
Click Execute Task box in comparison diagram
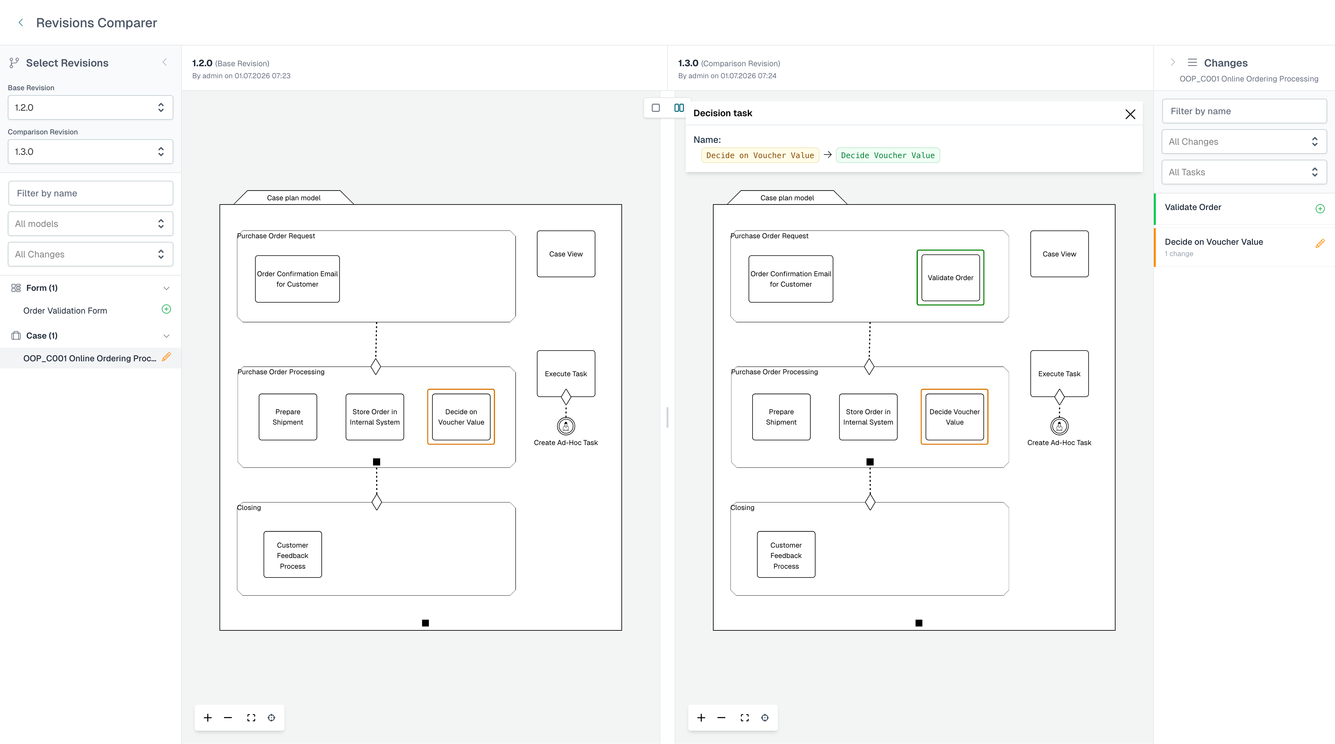click(x=1059, y=374)
